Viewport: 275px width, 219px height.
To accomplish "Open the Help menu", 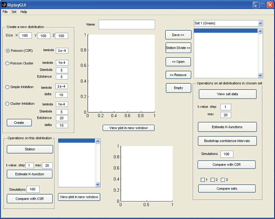I will point(23,12).
